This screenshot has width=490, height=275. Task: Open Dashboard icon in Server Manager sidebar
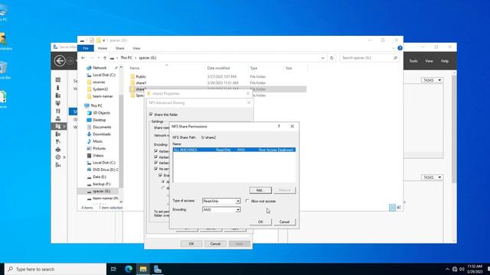58,79
